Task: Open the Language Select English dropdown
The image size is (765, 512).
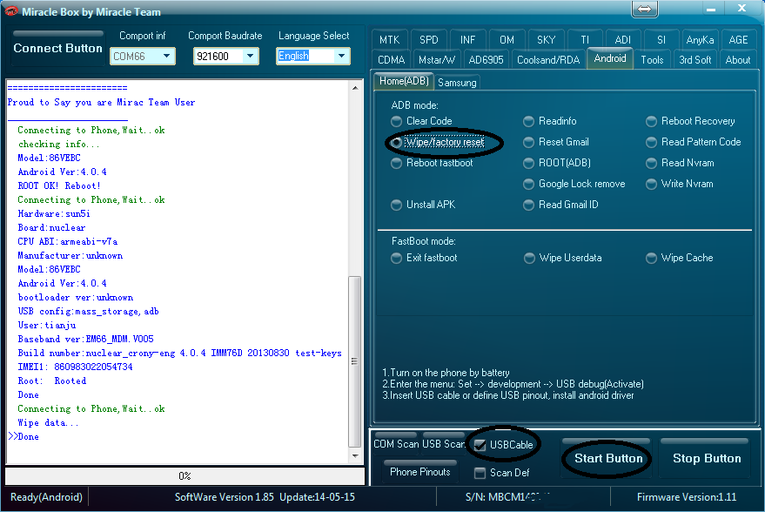Action: [312, 56]
